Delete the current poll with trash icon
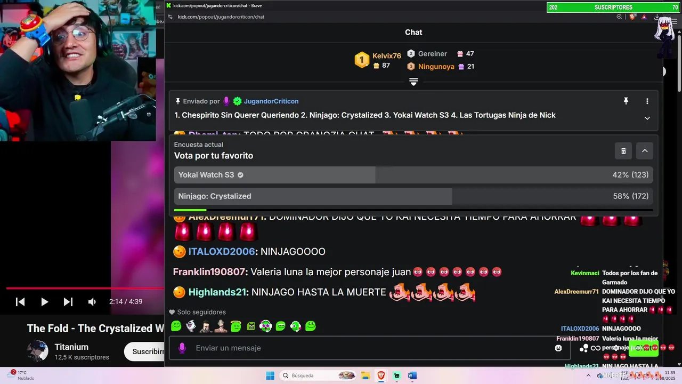The height and width of the screenshot is (384, 682). tap(623, 151)
